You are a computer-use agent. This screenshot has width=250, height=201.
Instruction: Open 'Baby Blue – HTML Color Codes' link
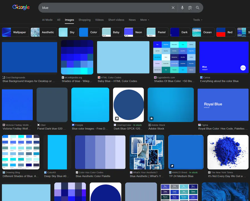click(x=117, y=81)
